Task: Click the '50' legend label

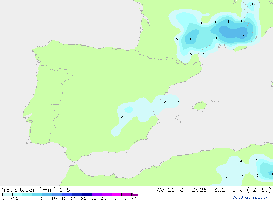Action: point(133,198)
